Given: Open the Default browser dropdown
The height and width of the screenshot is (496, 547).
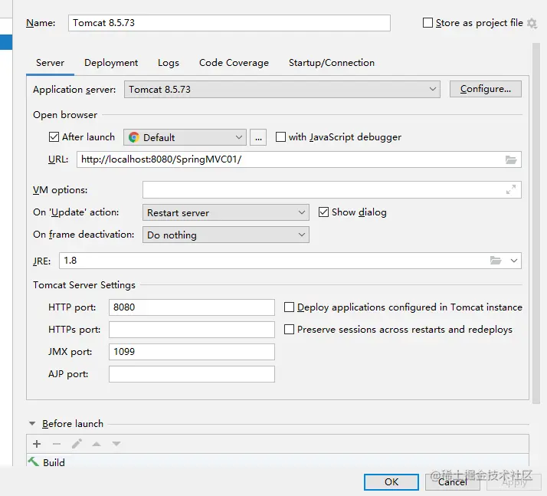Looking at the screenshot, I should 185,137.
